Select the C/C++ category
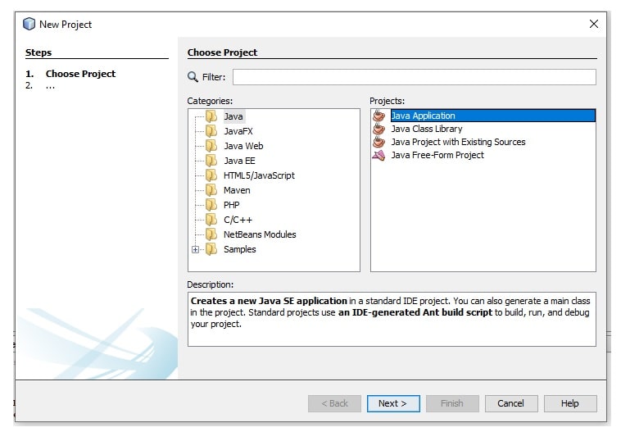The image size is (630, 441). [238, 220]
